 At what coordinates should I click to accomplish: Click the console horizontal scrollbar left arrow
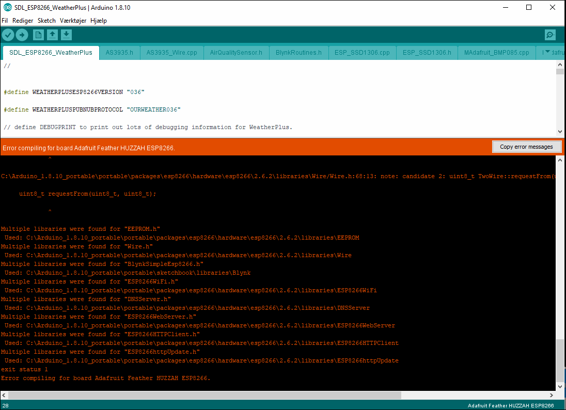coord(4,395)
